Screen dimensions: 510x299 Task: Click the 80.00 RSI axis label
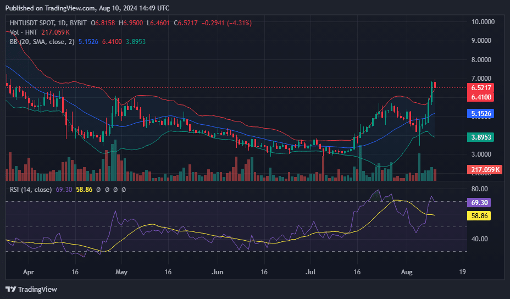[480, 189]
